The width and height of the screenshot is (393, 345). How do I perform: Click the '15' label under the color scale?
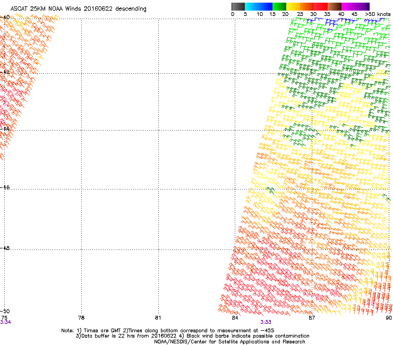[272, 14]
